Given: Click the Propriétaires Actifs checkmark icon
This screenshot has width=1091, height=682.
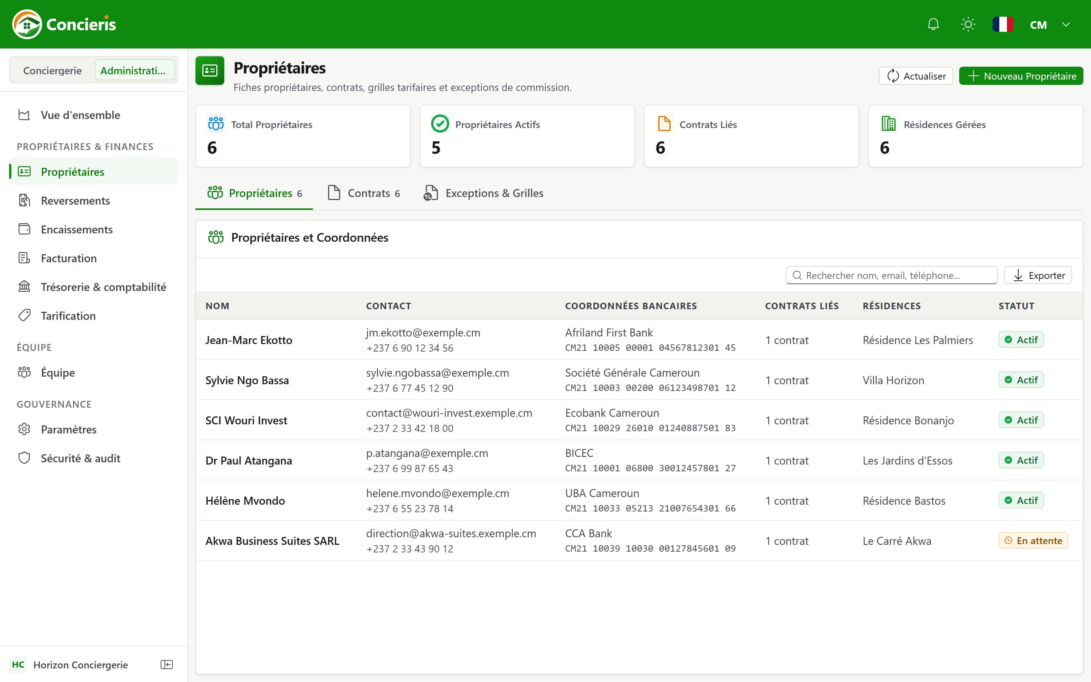Looking at the screenshot, I should tap(440, 124).
